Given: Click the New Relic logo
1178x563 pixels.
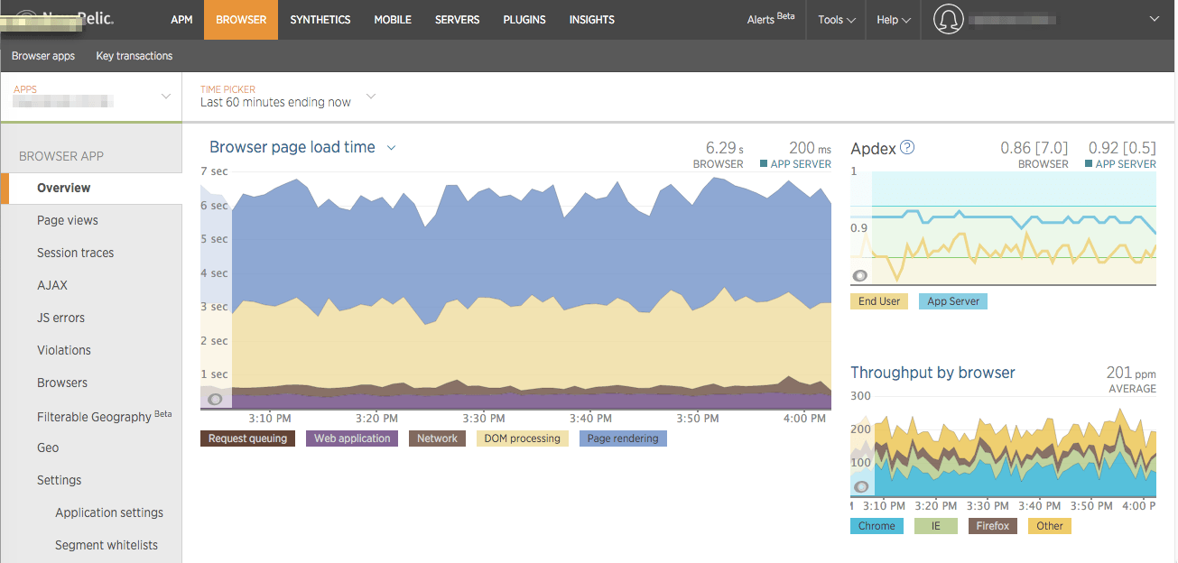Looking at the screenshot, I should point(63,18).
